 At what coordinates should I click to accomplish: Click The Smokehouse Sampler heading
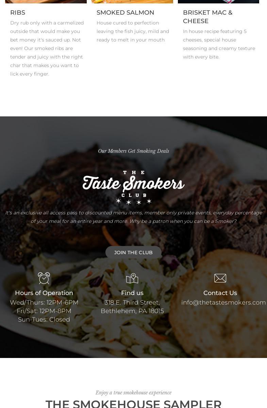click(133, 404)
